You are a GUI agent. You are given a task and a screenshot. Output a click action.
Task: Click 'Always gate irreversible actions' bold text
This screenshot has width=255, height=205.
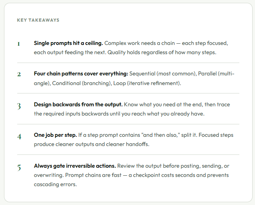coord(75,166)
